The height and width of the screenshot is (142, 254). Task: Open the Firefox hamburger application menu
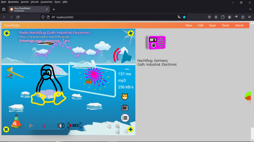[249, 17]
